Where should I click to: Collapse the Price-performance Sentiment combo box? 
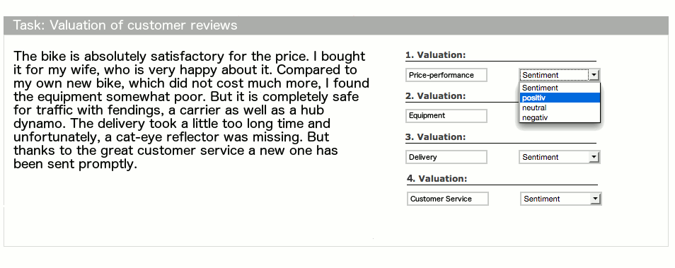tap(559, 75)
